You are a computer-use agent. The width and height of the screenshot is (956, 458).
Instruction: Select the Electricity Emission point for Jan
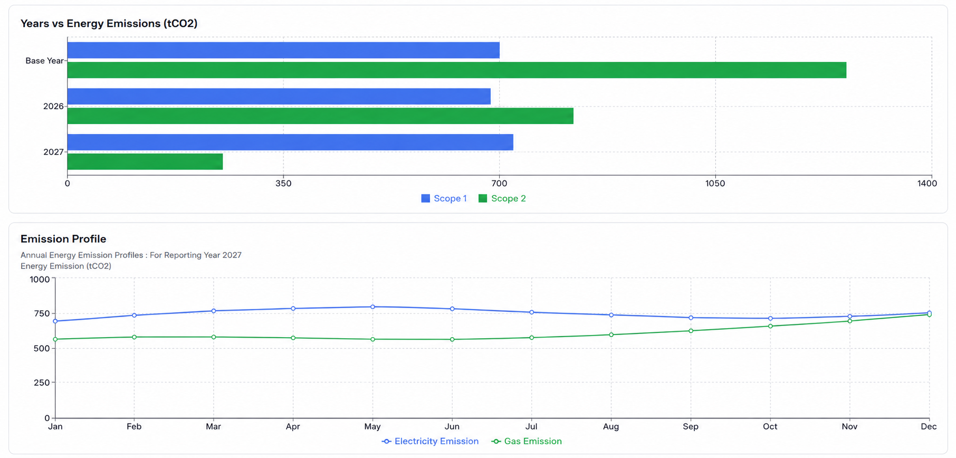click(x=55, y=321)
